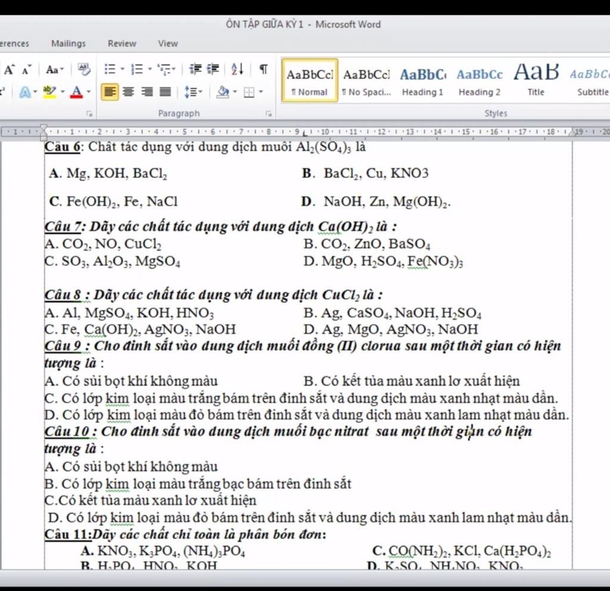This screenshot has height=591, width=610.
Task: Open the Mailings tab
Action: pyautogui.click(x=69, y=43)
